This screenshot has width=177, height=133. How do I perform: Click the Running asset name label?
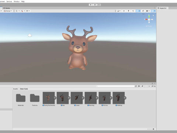point(91,105)
